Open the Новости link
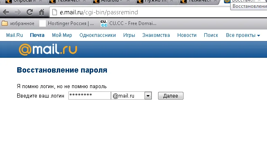Image resolution: width=267 pixels, height=164 pixels. [187, 35]
